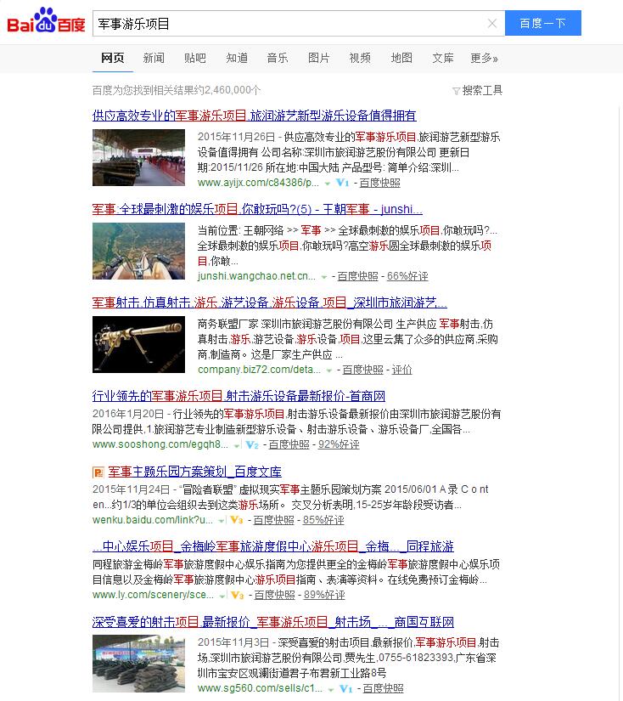The image size is (623, 701).
Task: Click the 85%好评 rating link
Action: point(323,520)
